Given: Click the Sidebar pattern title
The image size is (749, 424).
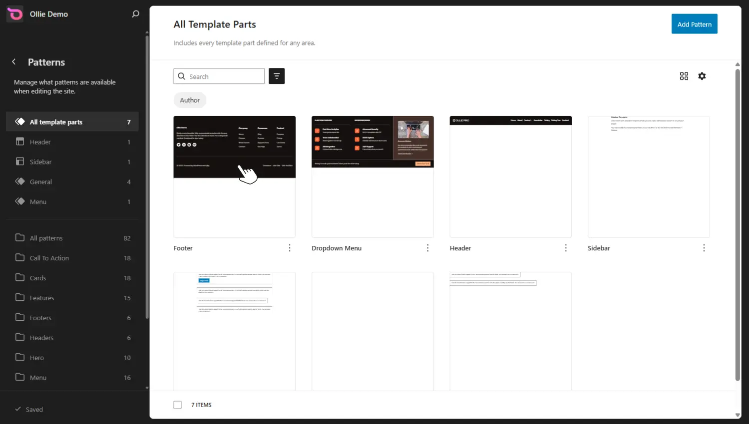Looking at the screenshot, I should [x=599, y=248].
